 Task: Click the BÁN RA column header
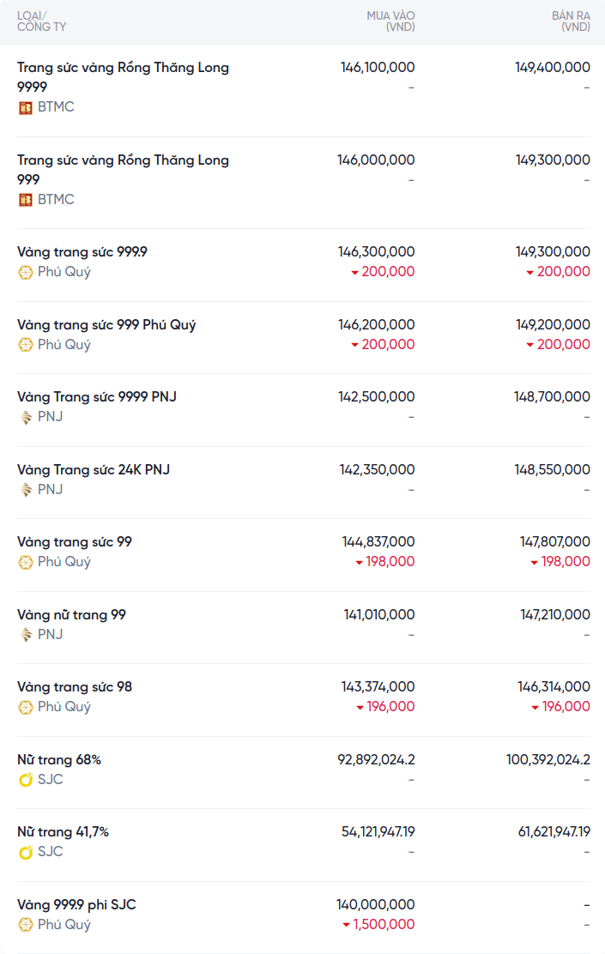[571, 21]
